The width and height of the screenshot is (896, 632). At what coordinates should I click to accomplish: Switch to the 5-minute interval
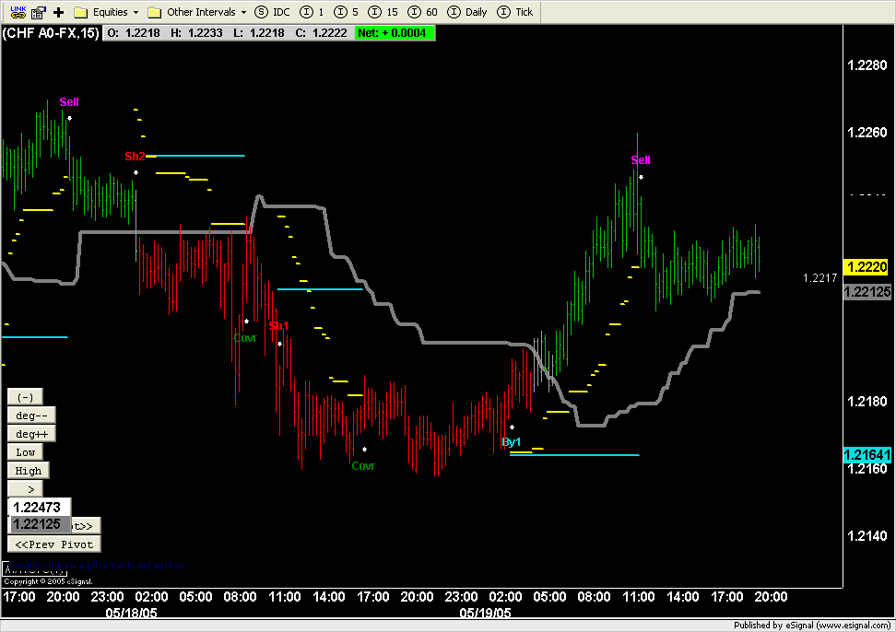tap(347, 12)
